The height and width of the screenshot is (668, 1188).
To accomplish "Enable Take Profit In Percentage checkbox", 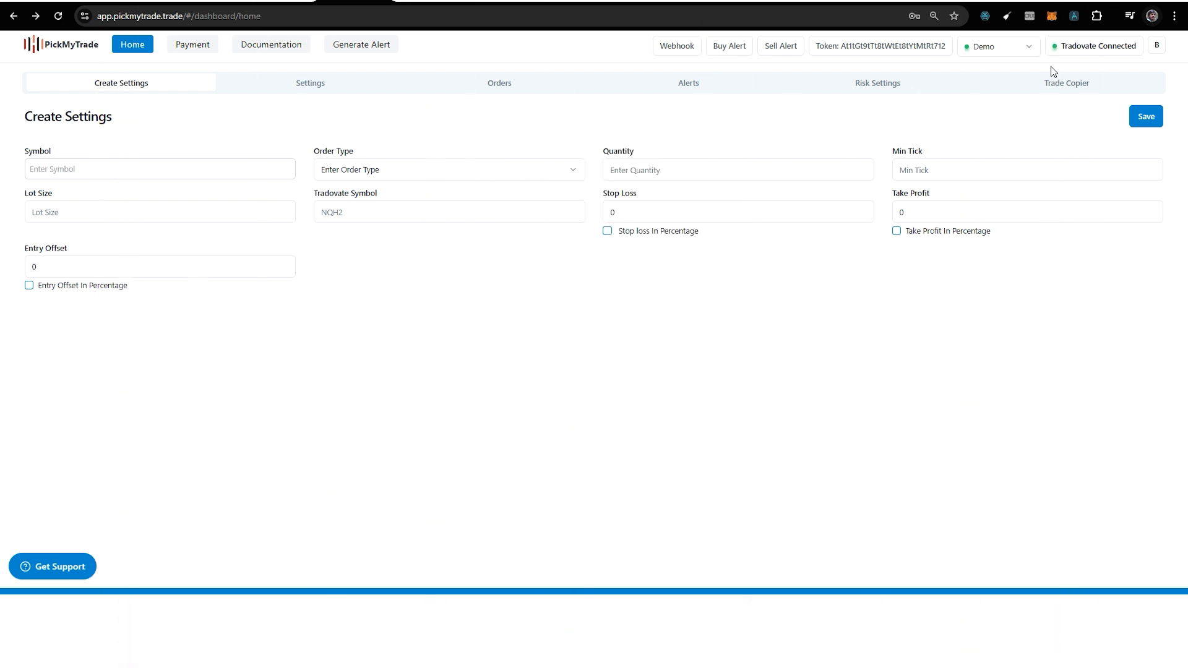I will tap(897, 231).
